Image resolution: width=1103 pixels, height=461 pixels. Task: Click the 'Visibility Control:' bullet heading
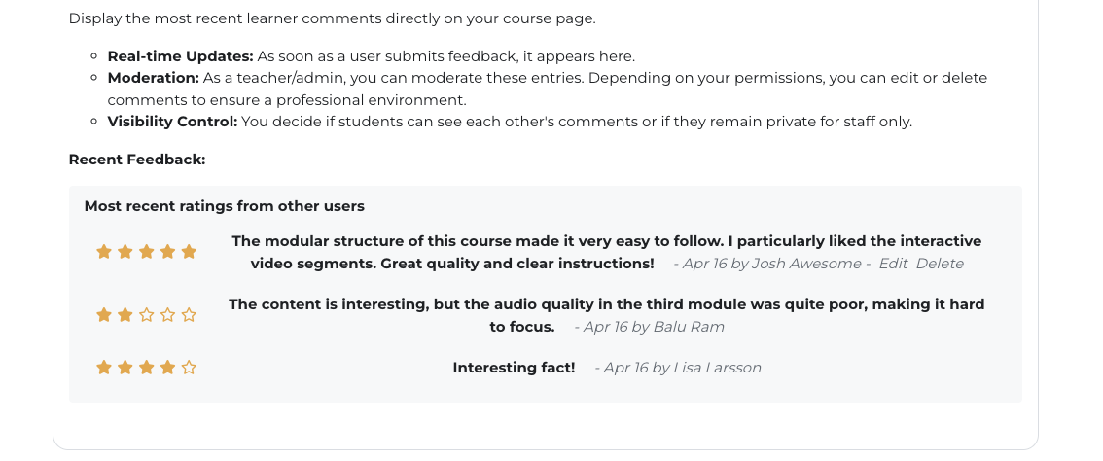[x=172, y=122]
